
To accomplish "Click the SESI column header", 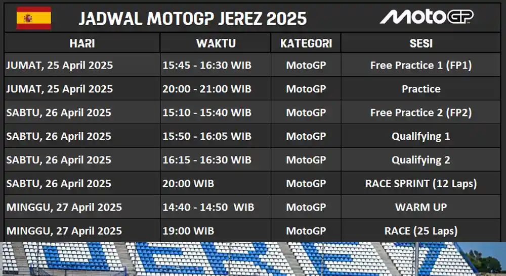I will (421, 43).
